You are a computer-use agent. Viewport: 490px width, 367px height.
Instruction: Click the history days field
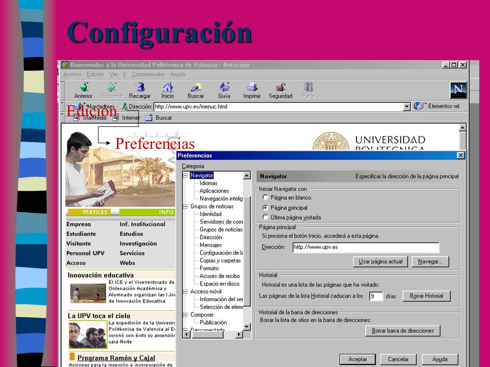point(376,296)
